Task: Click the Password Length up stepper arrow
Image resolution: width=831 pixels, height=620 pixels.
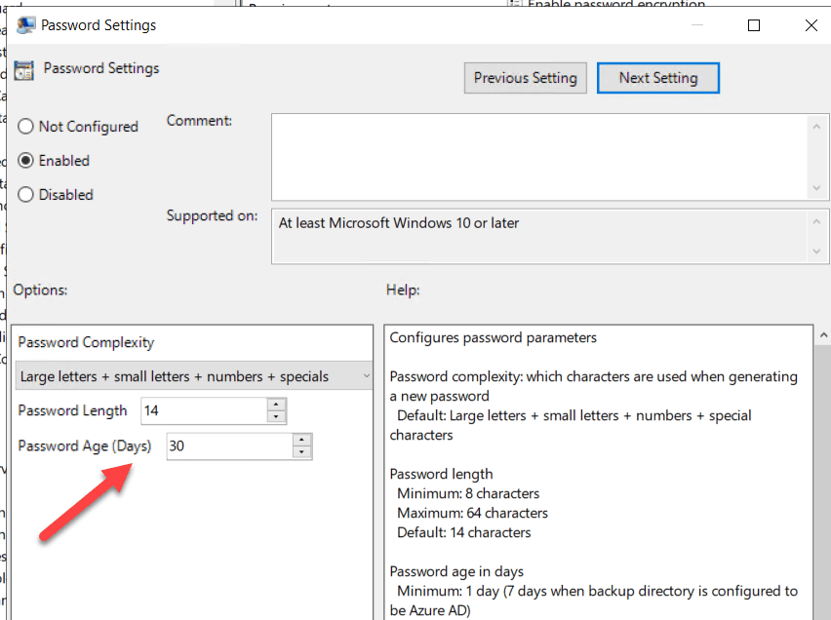Action: (x=274, y=406)
